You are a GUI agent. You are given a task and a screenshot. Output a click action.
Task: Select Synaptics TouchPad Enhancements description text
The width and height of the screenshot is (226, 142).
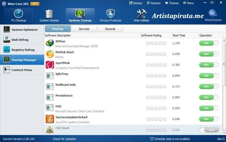[x=77, y=68]
